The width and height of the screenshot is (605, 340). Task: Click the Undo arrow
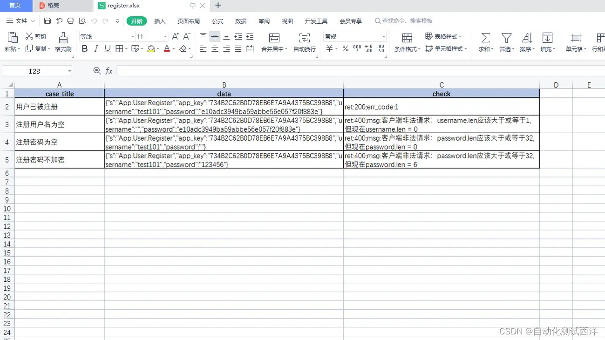pos(94,21)
